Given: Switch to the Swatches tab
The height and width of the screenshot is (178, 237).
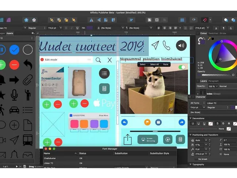Looking at the screenshot, I should 213,33.
